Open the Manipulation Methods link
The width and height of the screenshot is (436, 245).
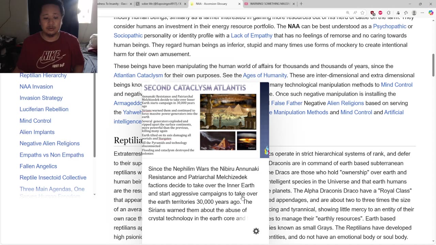[x=301, y=112]
